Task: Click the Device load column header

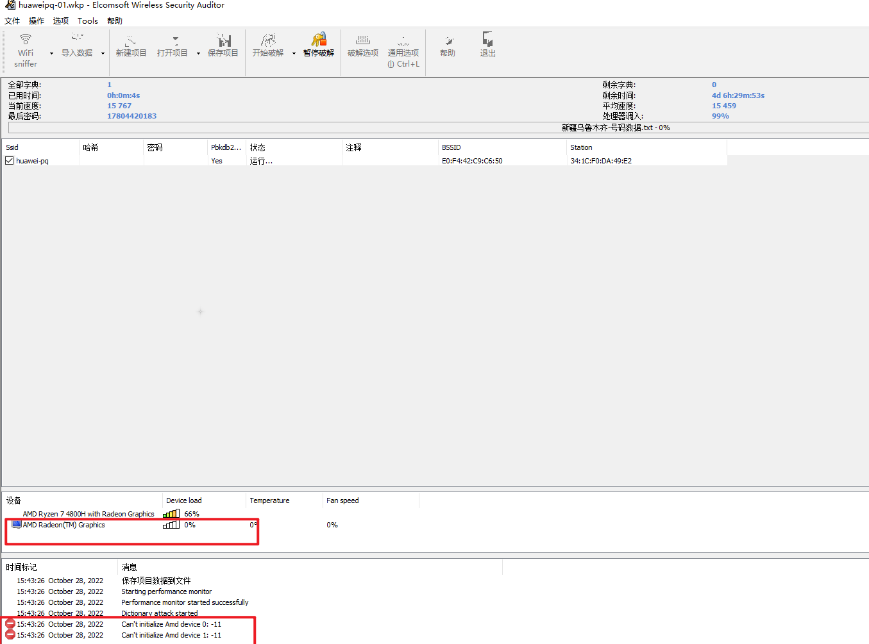Action: pos(204,500)
